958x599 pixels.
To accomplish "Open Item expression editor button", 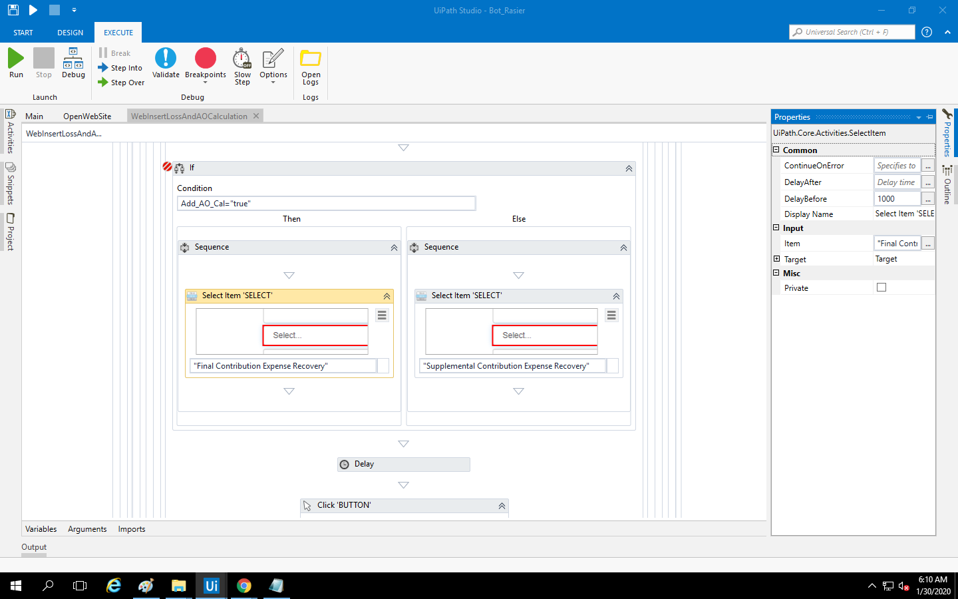I will point(928,244).
